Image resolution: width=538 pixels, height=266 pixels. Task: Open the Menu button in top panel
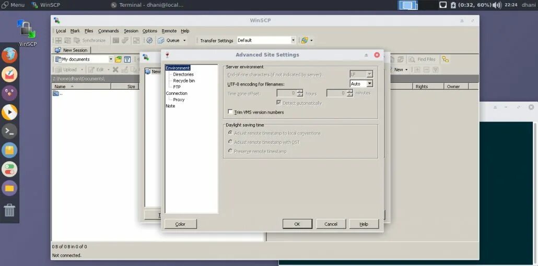pyautogui.click(x=14, y=5)
